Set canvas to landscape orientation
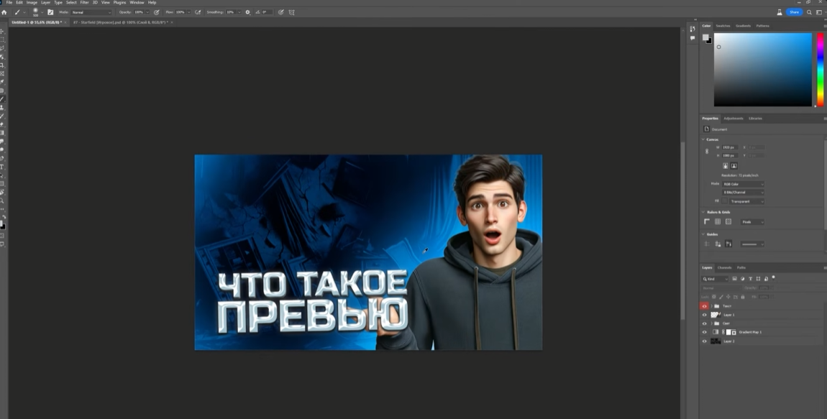 pos(734,165)
